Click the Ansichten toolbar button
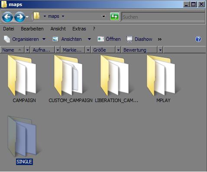Image resolution: width=207 pixels, height=172 pixels. click(68, 39)
